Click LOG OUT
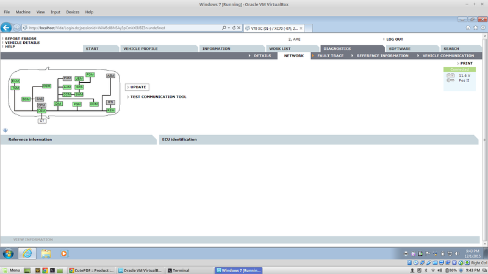This screenshot has height=274, width=488. [395, 40]
